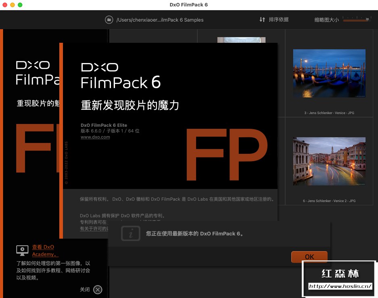Click the info icon in the update dialog
Image resolution: width=378 pixels, height=298 pixels.
[131, 233]
